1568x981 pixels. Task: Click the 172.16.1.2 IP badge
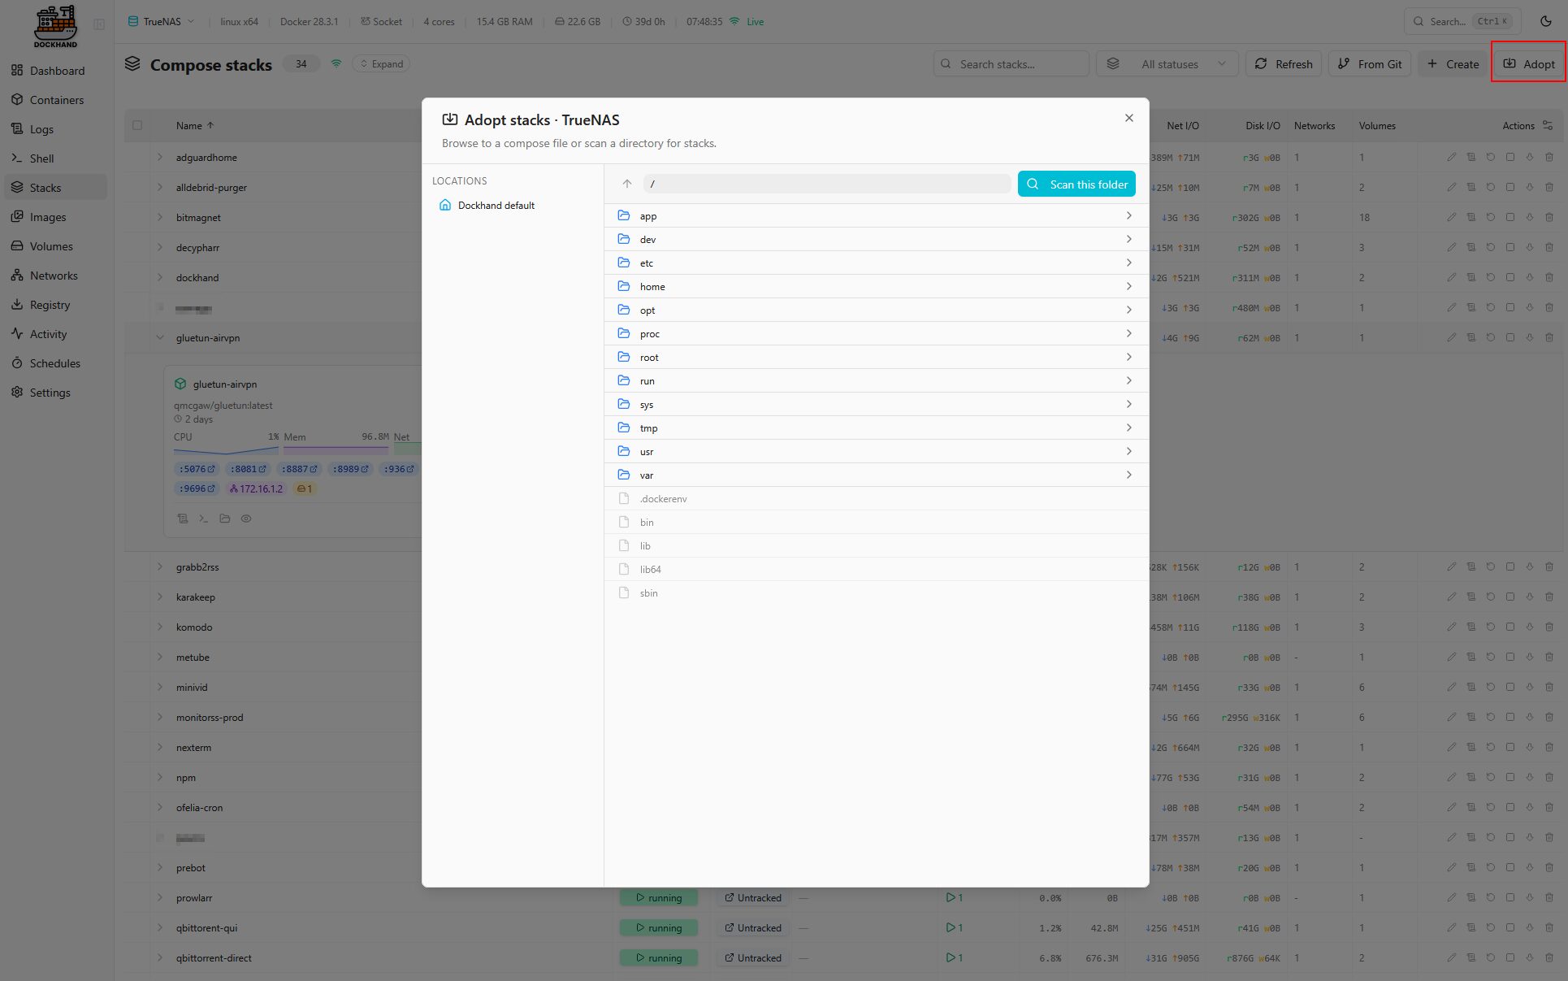pyautogui.click(x=256, y=488)
